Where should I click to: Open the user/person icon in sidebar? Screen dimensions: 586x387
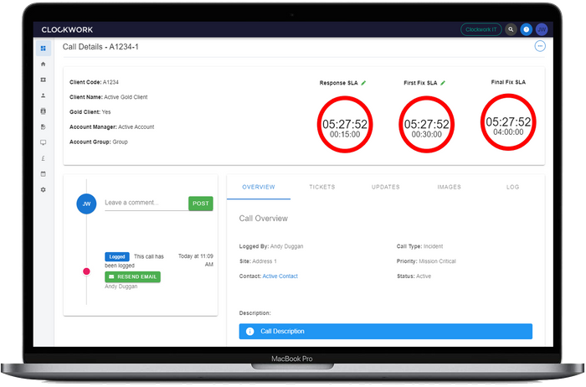(44, 95)
